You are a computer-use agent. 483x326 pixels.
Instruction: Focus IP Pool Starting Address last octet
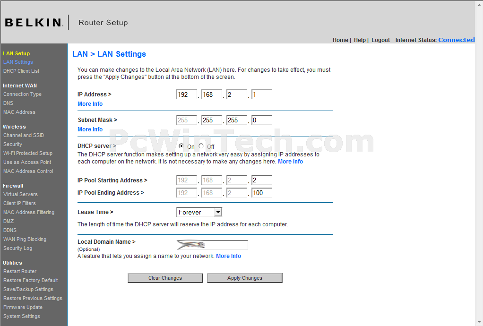click(262, 180)
